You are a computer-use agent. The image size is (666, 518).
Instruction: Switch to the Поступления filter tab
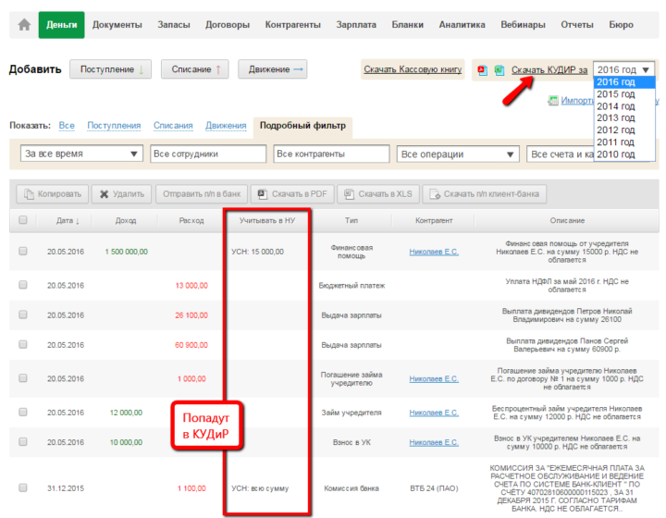[114, 126]
